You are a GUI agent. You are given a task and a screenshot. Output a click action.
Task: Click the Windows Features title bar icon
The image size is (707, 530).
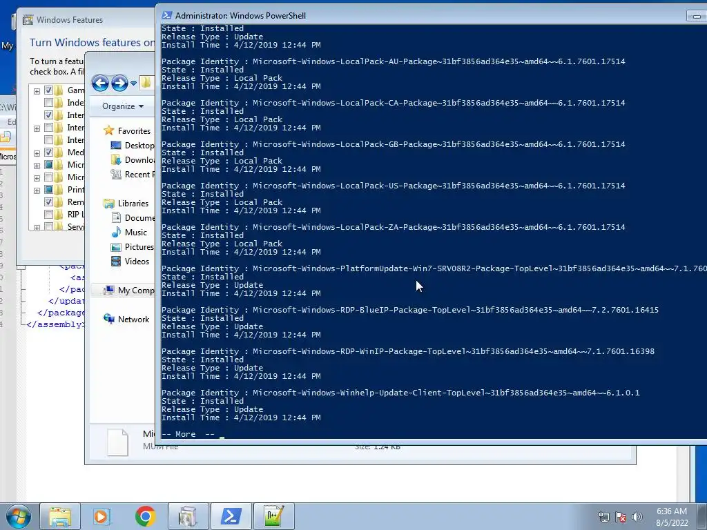tap(28, 20)
